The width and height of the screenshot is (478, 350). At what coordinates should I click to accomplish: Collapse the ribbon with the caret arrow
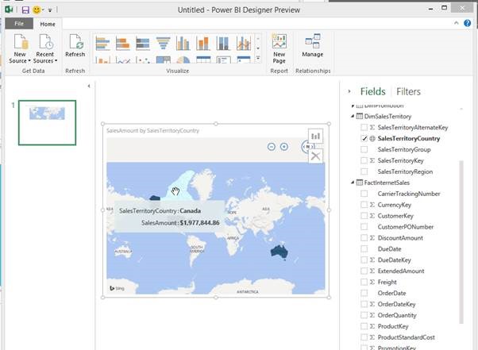(x=457, y=23)
